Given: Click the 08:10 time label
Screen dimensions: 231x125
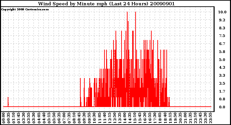Looking at the screenshot, I should coord(74,118).
